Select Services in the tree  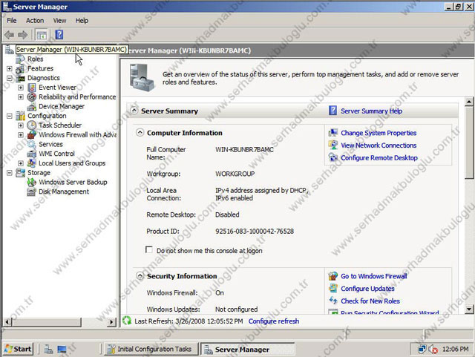point(50,144)
